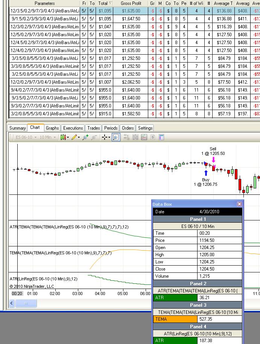Open the Orders tab
The image size is (260, 344).
[128, 128]
